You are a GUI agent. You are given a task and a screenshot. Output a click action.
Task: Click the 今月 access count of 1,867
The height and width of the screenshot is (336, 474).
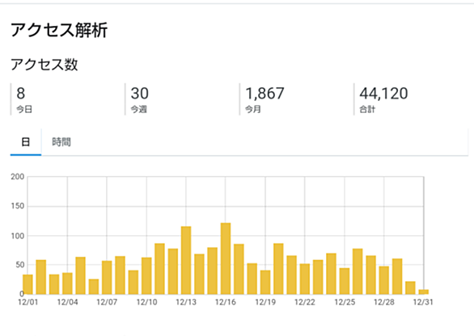[265, 93]
